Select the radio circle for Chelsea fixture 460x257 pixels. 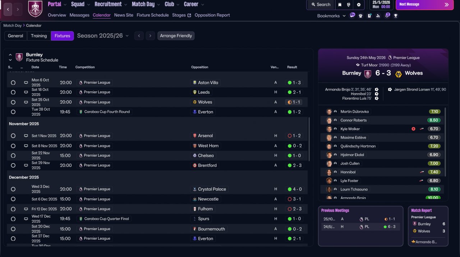[x=13, y=156]
